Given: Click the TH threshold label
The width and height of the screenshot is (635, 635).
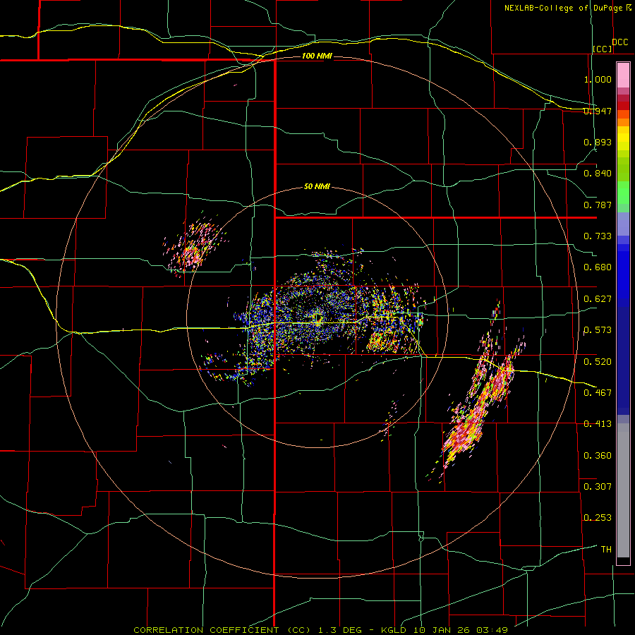Looking at the screenshot, I should coord(606,549).
